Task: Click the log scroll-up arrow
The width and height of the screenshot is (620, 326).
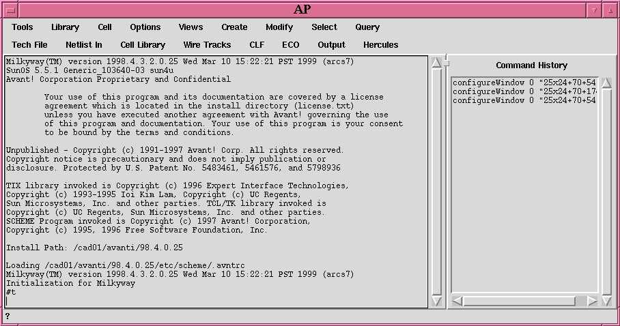Action: 436,63
